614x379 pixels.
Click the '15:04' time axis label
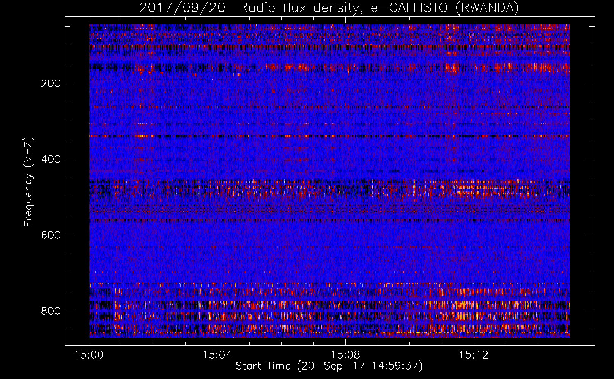click(217, 355)
